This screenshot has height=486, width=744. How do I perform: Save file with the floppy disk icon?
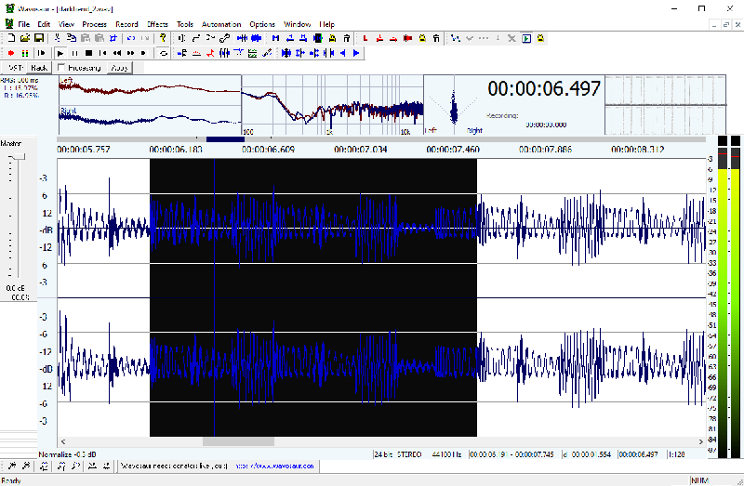39,38
